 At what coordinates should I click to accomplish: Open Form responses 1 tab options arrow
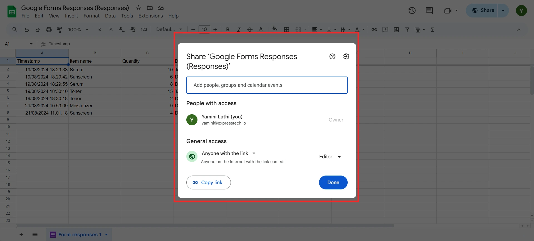pos(106,235)
